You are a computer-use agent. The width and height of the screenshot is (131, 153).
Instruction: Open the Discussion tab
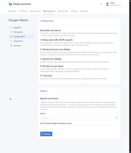pos(35,11)
